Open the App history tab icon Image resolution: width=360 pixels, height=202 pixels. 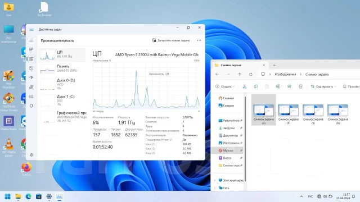click(x=31, y=68)
